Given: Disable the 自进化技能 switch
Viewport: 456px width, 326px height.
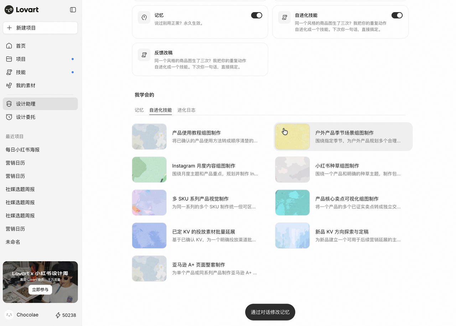Looking at the screenshot, I should tap(397, 15).
